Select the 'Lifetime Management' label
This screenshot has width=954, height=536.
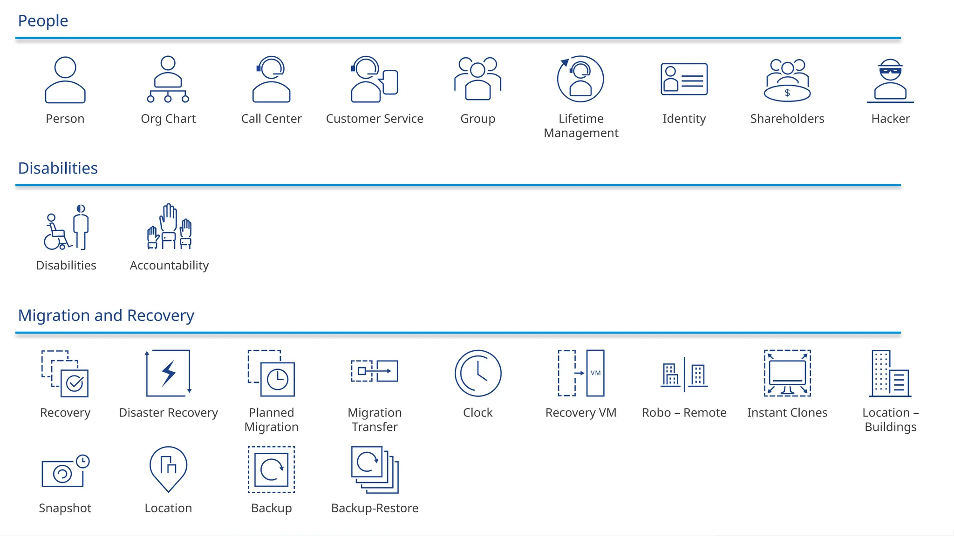point(581,126)
